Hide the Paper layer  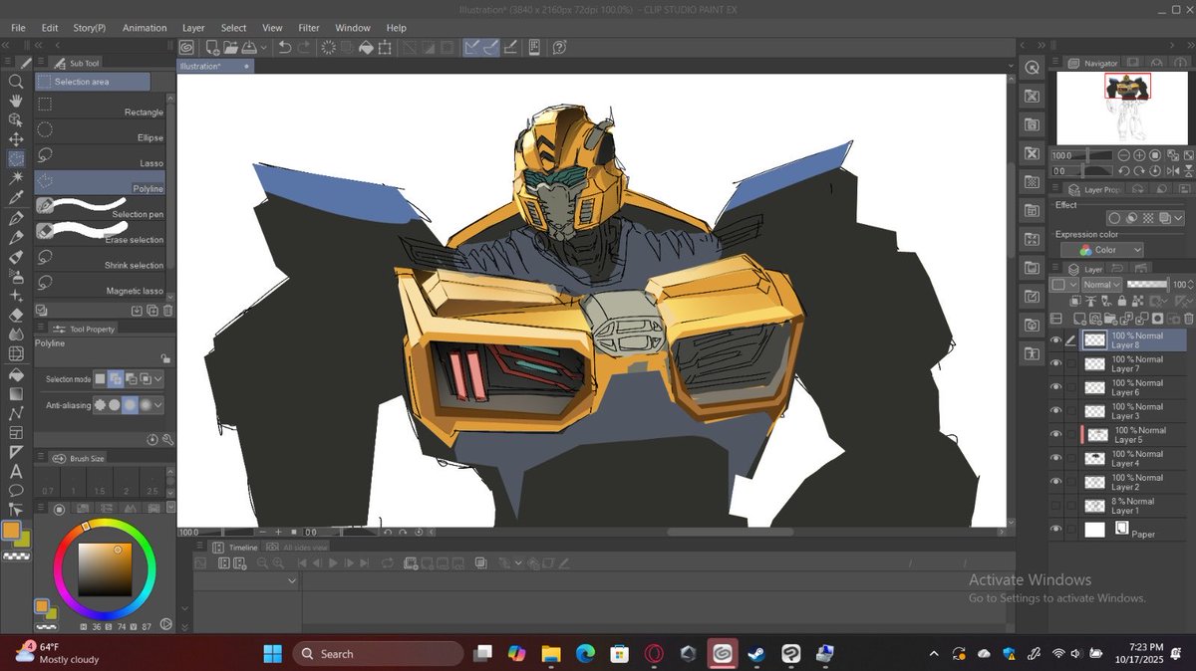(1056, 530)
